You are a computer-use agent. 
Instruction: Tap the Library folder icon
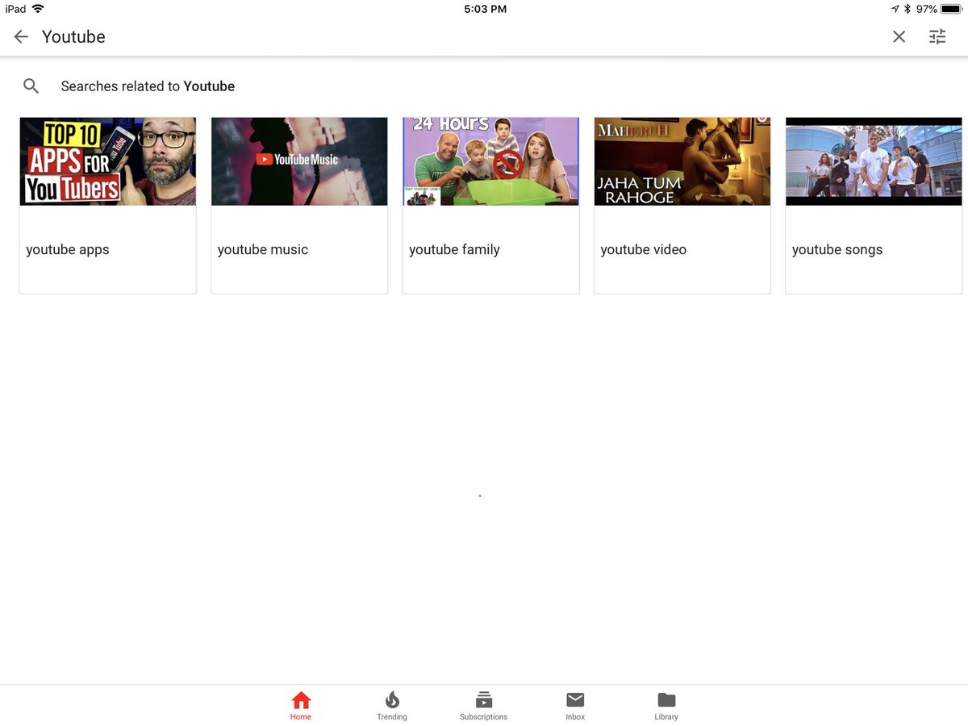pos(666,699)
